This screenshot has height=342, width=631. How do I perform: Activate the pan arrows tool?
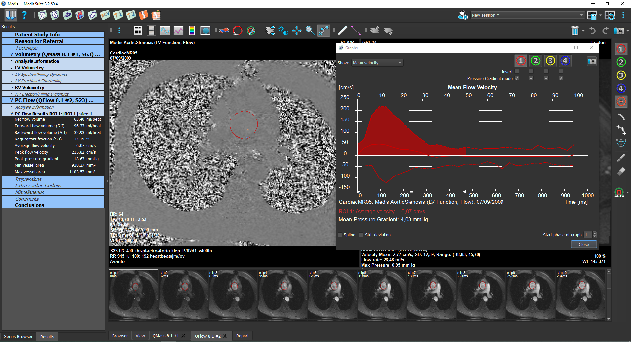[296, 31]
